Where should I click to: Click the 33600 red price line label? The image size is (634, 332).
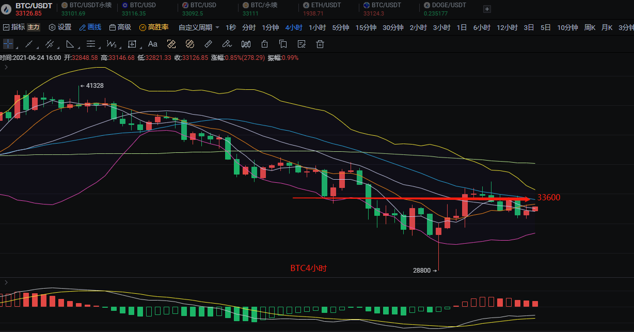click(x=548, y=197)
